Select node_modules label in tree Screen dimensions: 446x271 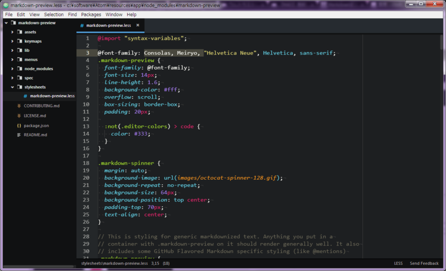[x=38, y=68]
